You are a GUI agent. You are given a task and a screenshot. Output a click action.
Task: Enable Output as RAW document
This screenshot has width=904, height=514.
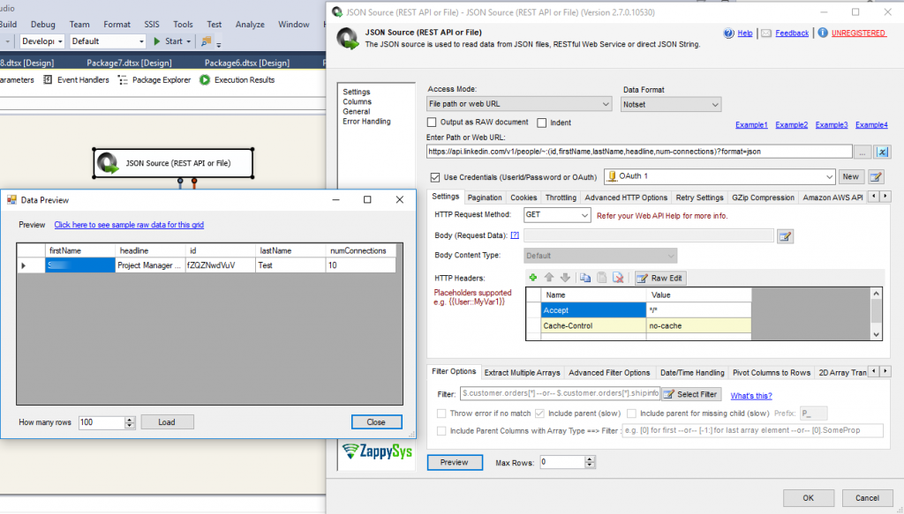click(x=433, y=122)
